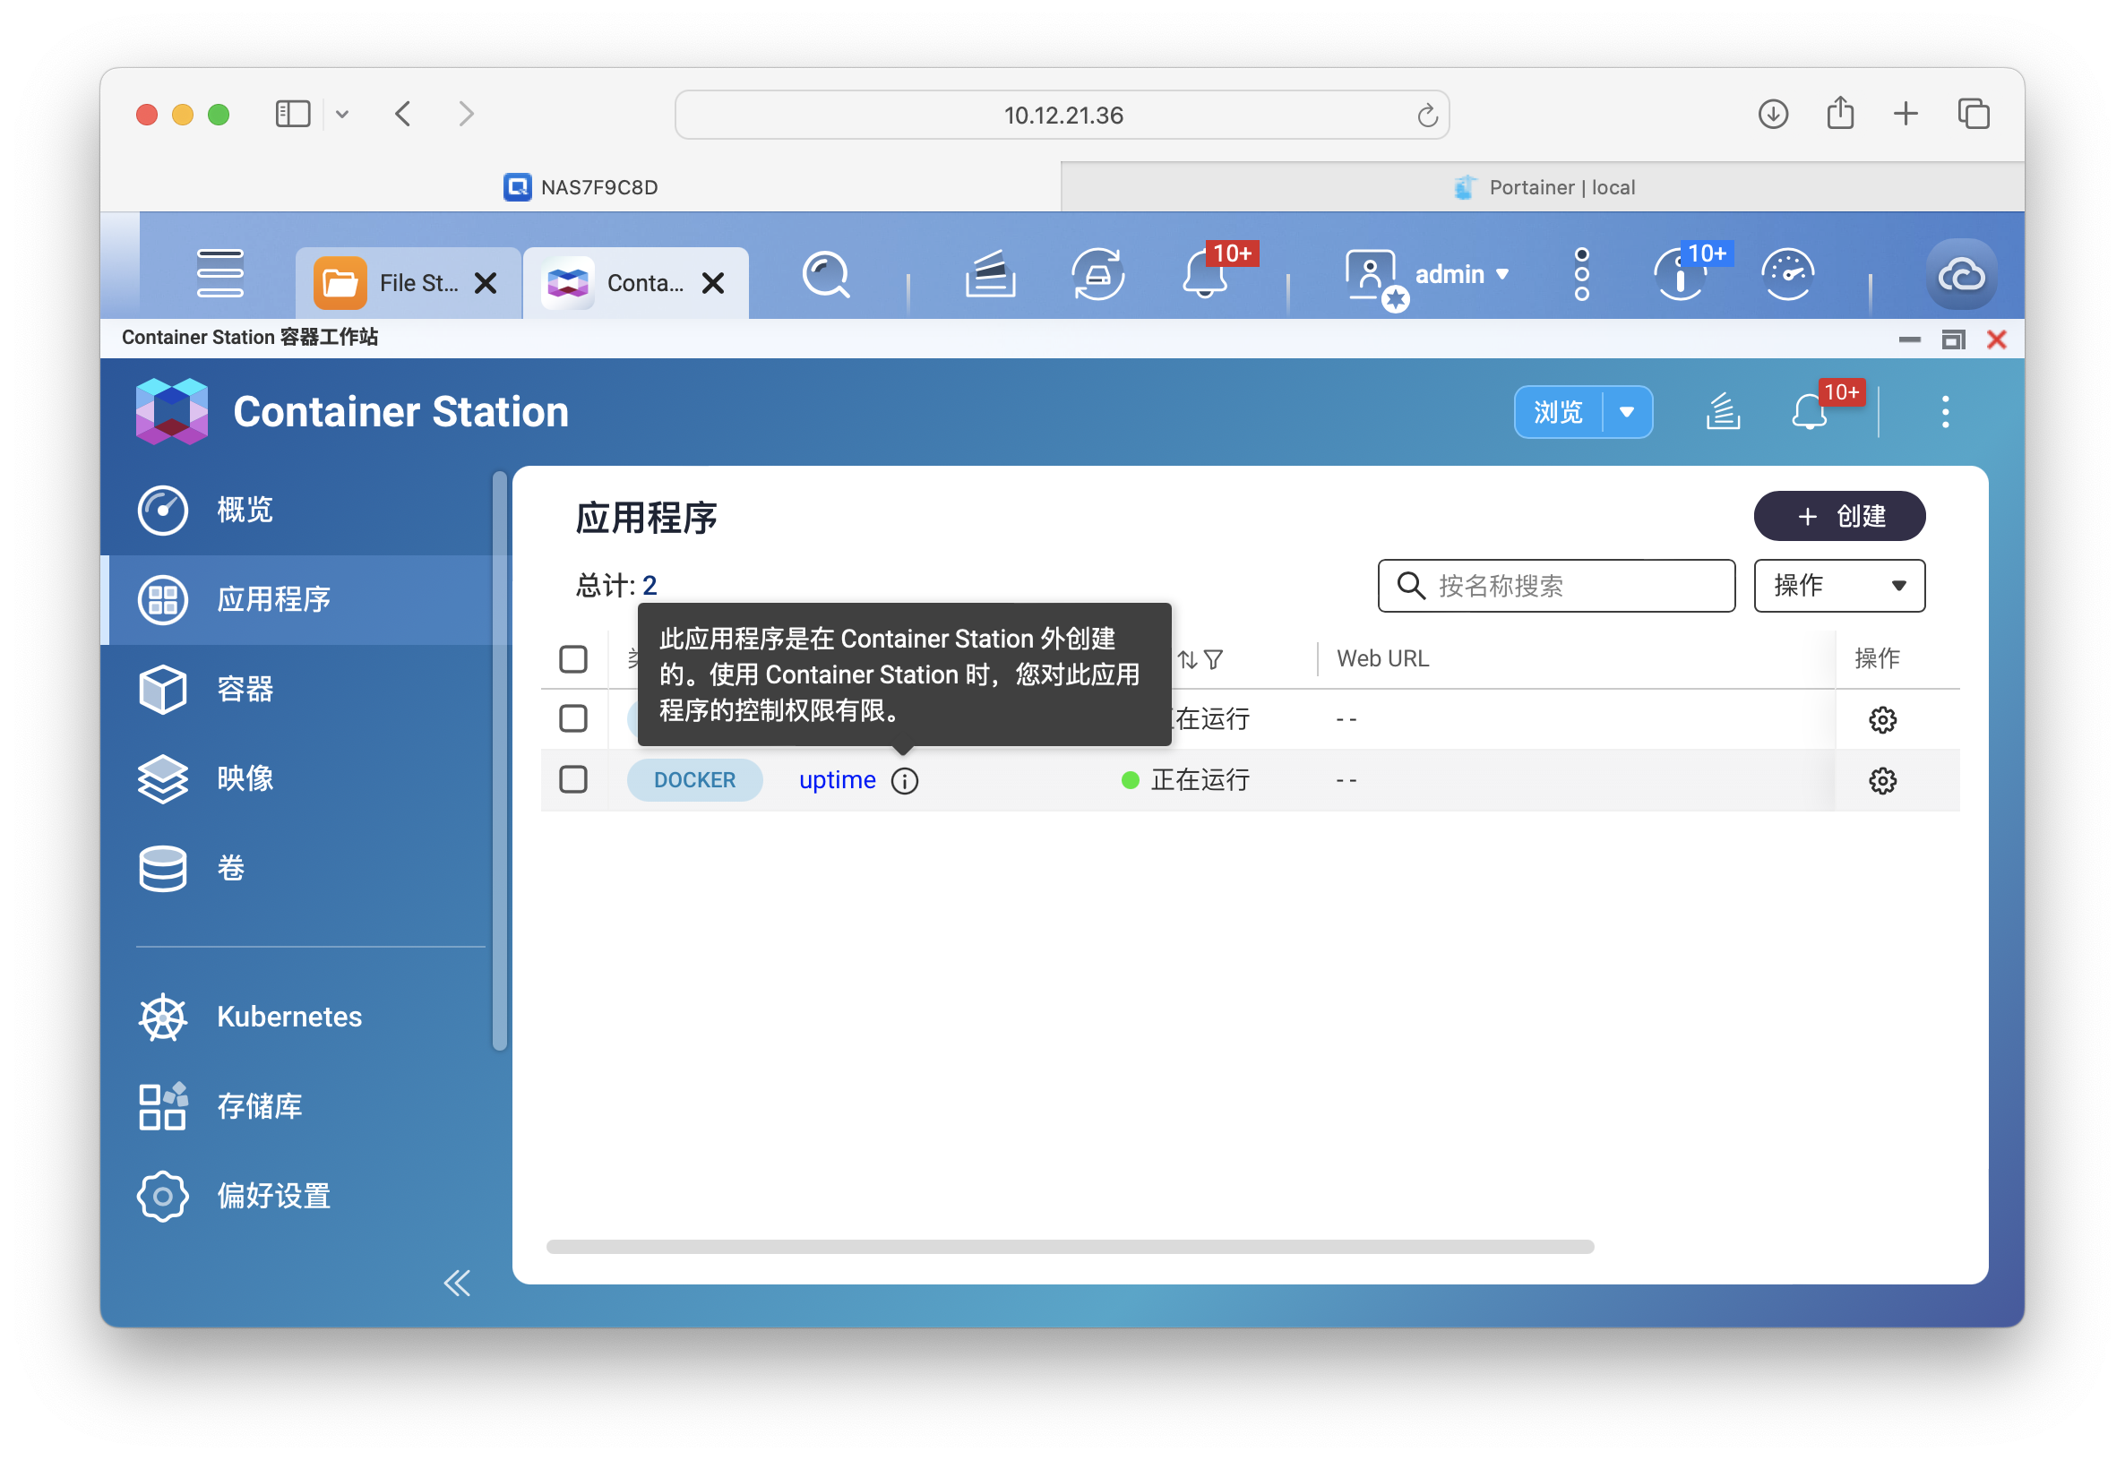Screen dimensions: 2125x1460
Task: Toggle the Safari sidebar
Action: (x=293, y=115)
